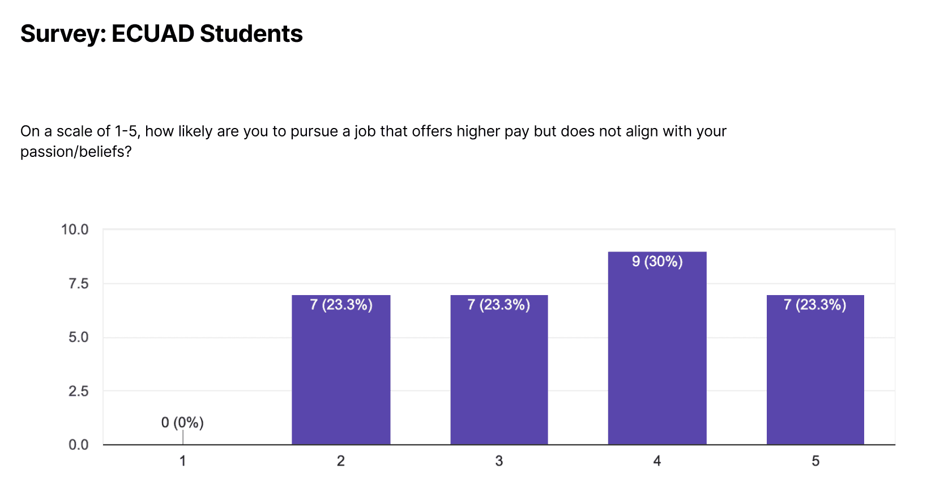Click the 0.0 y-axis label
This screenshot has height=495, width=931.
point(78,445)
